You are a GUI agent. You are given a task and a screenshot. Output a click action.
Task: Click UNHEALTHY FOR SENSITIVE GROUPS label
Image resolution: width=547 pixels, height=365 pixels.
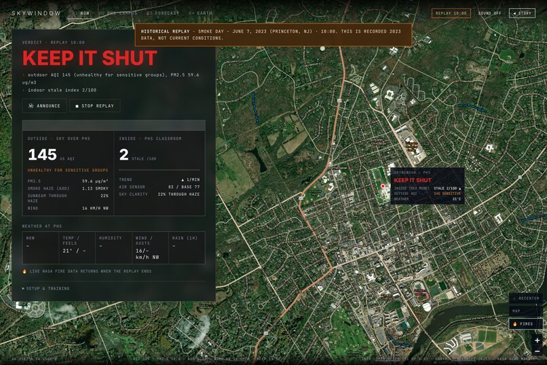click(x=68, y=170)
